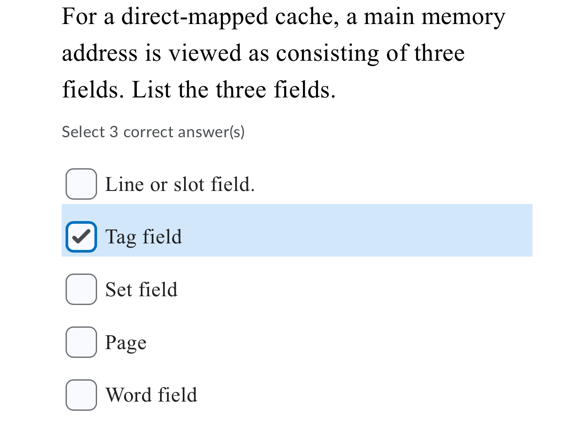Click the 'Page' label text
Viewport: 564px width, 423px height.
(x=125, y=343)
